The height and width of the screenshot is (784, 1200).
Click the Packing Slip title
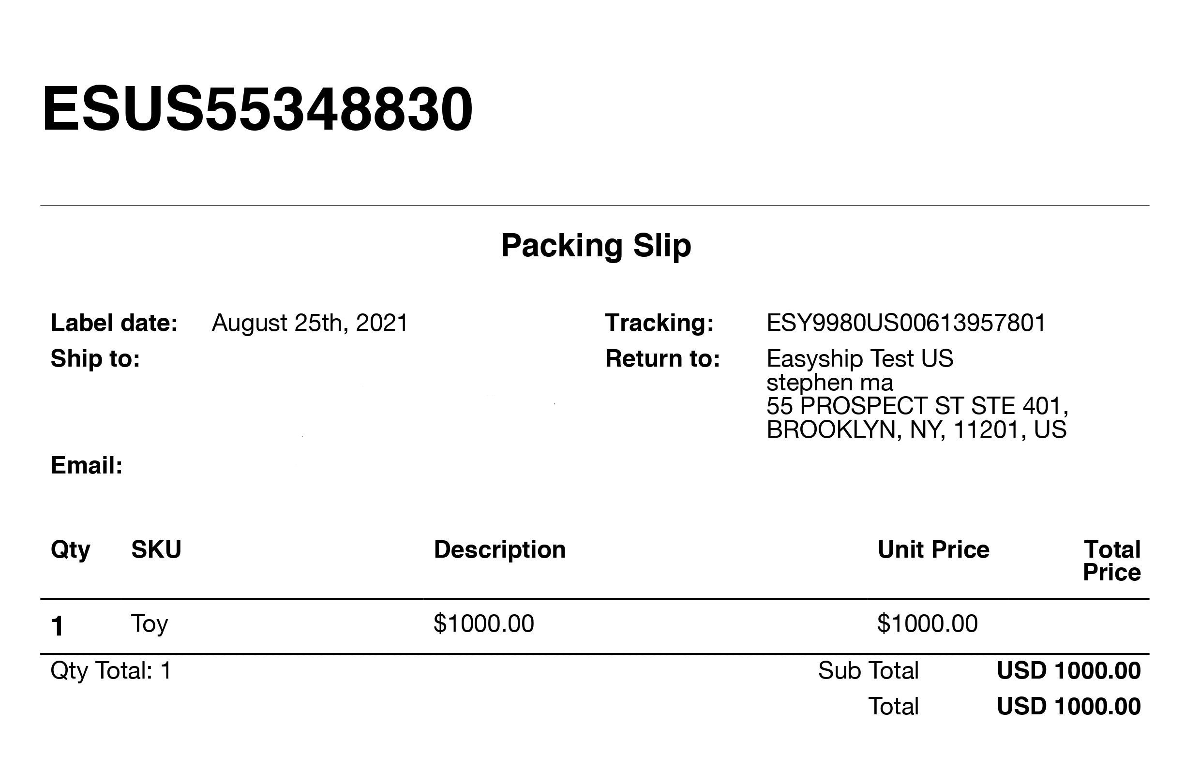tap(596, 246)
